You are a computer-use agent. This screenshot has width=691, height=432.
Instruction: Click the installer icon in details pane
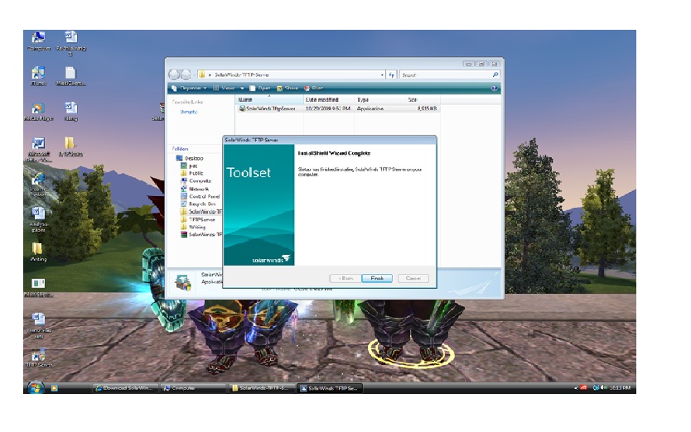pyautogui.click(x=182, y=282)
